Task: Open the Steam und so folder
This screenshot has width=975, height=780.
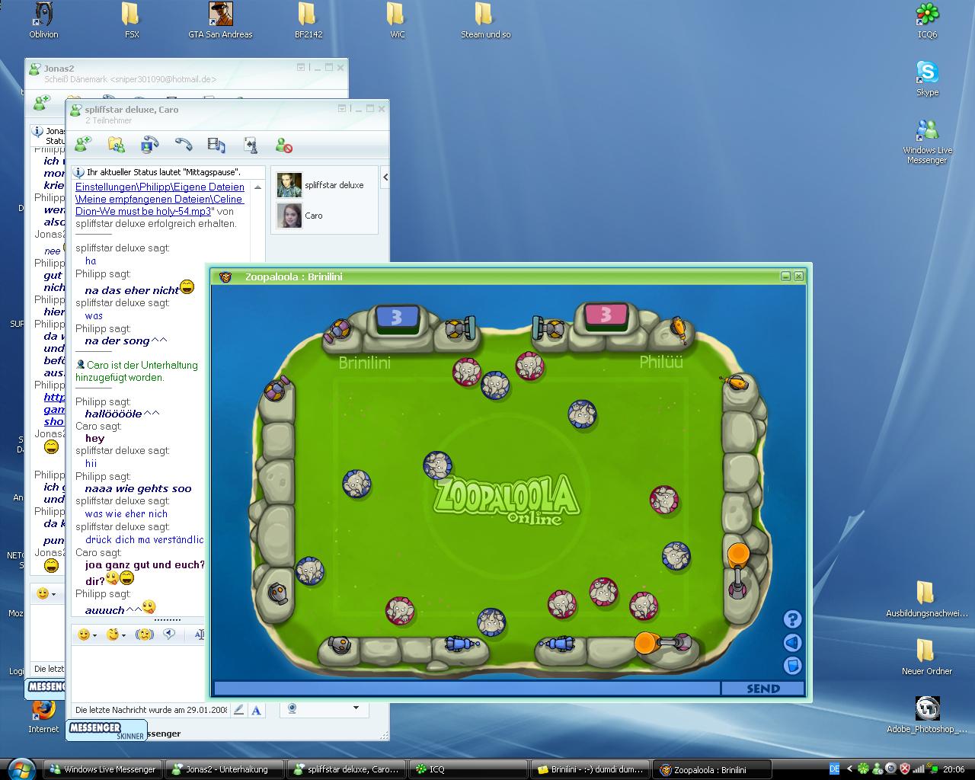Action: pyautogui.click(x=485, y=21)
